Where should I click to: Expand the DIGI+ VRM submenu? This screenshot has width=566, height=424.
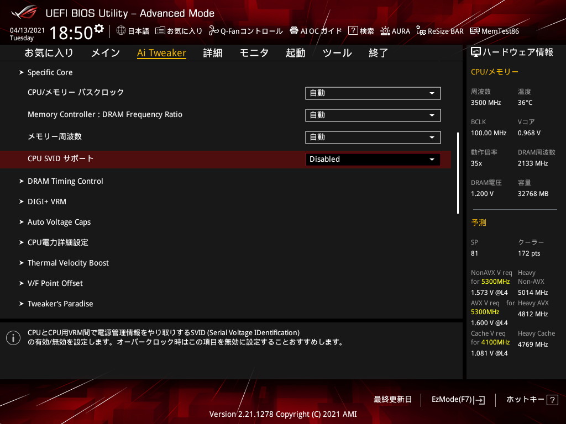click(x=46, y=202)
